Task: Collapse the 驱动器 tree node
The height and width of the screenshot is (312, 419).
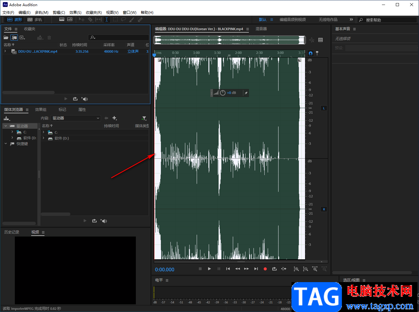Action: (x=6, y=126)
